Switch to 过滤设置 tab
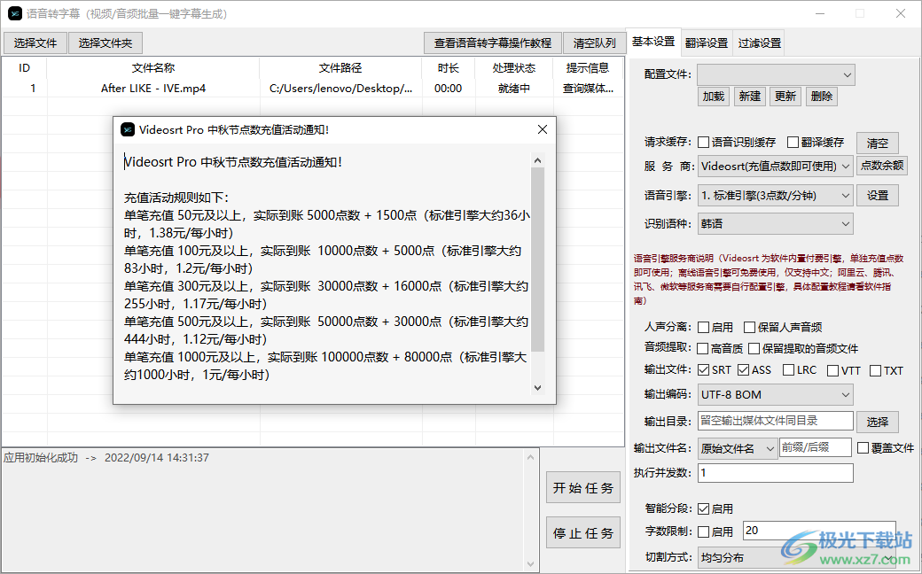This screenshot has height=574, width=922. [x=759, y=43]
